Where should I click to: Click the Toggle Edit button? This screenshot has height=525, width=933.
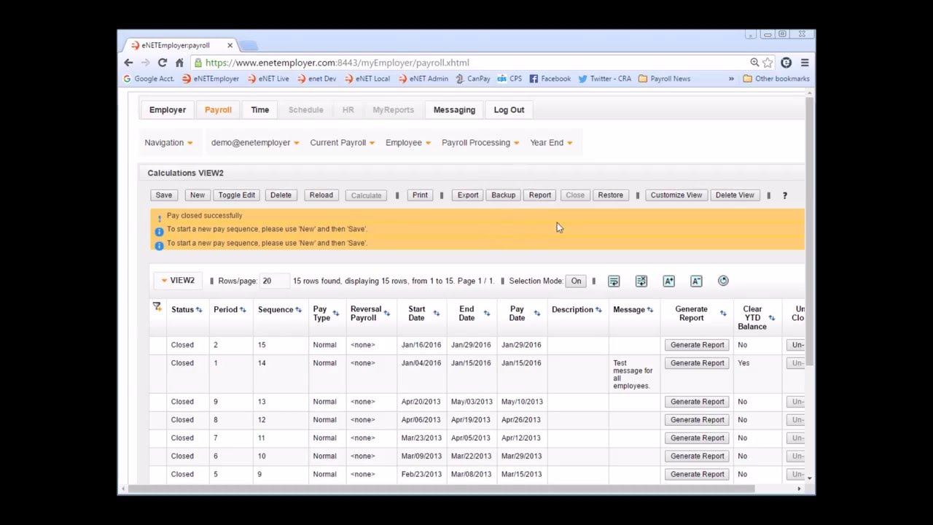[236, 195]
